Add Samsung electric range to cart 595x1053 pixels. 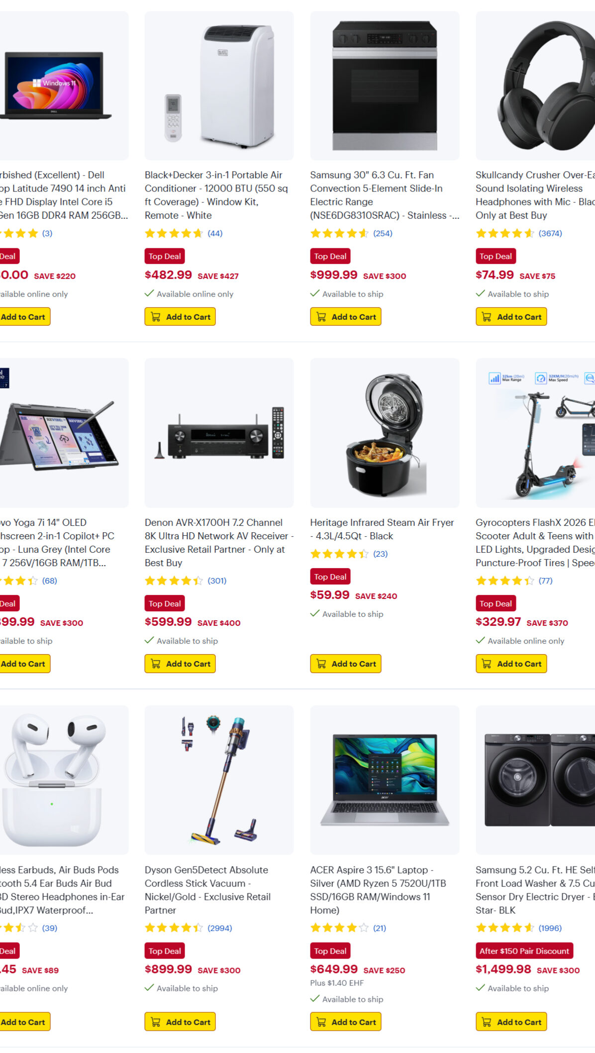pos(346,317)
